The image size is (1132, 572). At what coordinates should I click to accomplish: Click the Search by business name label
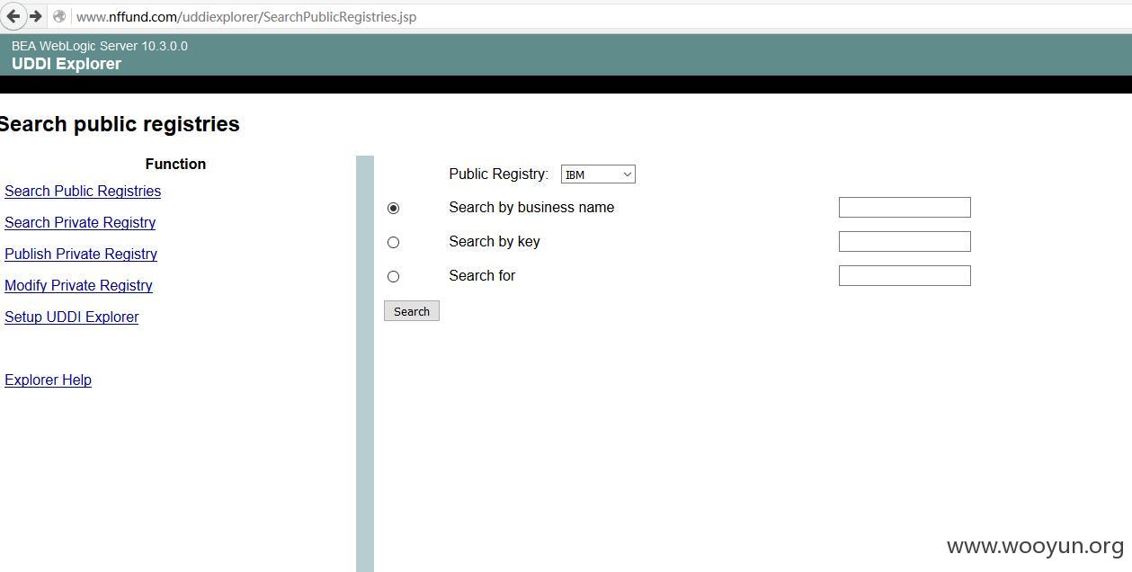[x=531, y=207]
